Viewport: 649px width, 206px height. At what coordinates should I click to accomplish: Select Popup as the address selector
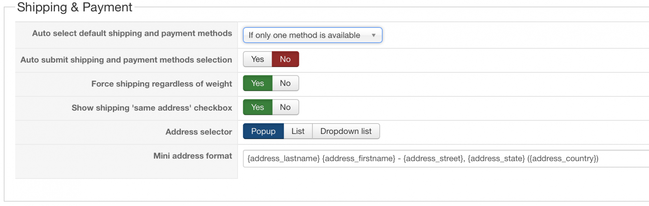pyautogui.click(x=263, y=131)
